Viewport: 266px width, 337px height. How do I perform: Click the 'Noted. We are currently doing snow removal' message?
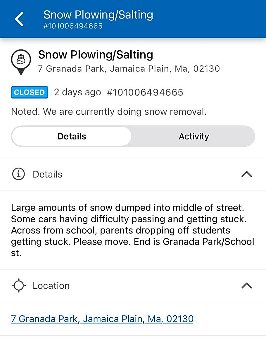109,112
